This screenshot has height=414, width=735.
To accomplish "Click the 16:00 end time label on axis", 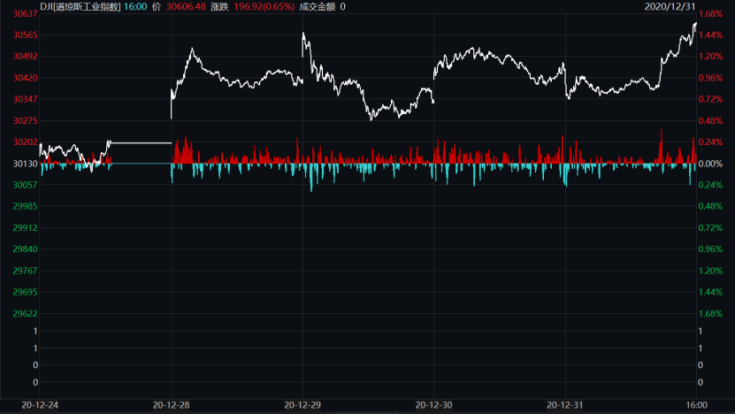I will (x=697, y=405).
